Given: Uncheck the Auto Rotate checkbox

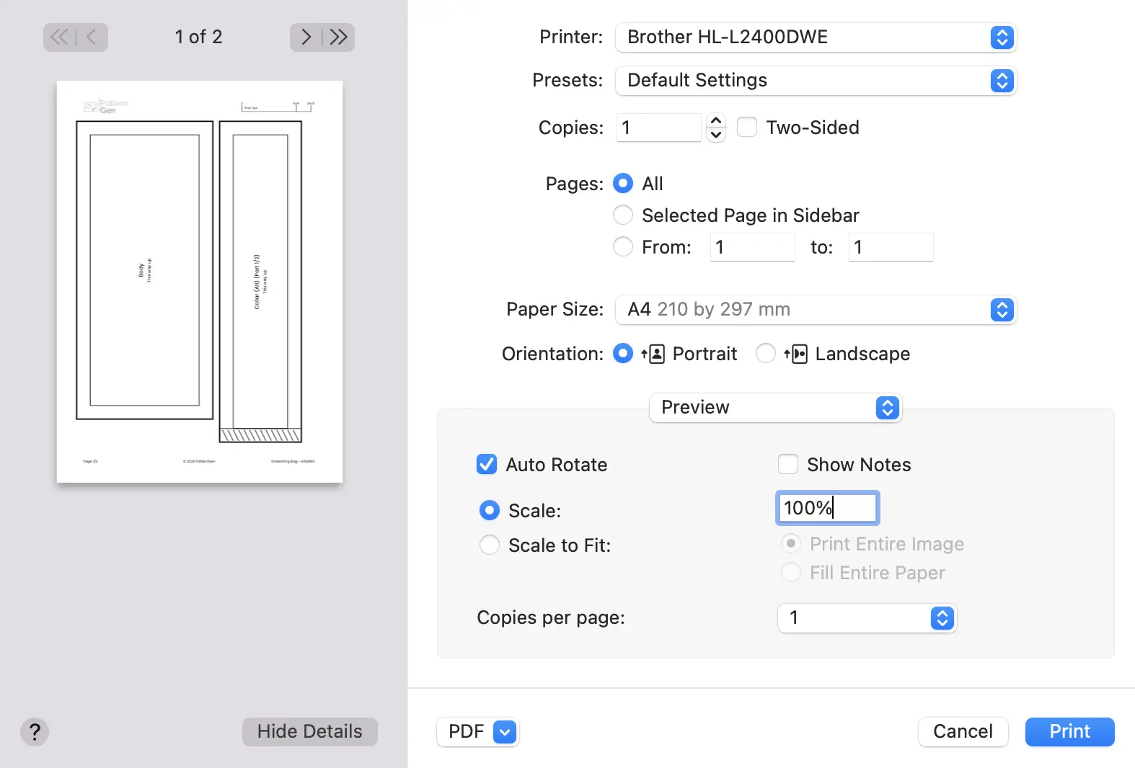Looking at the screenshot, I should 487,465.
